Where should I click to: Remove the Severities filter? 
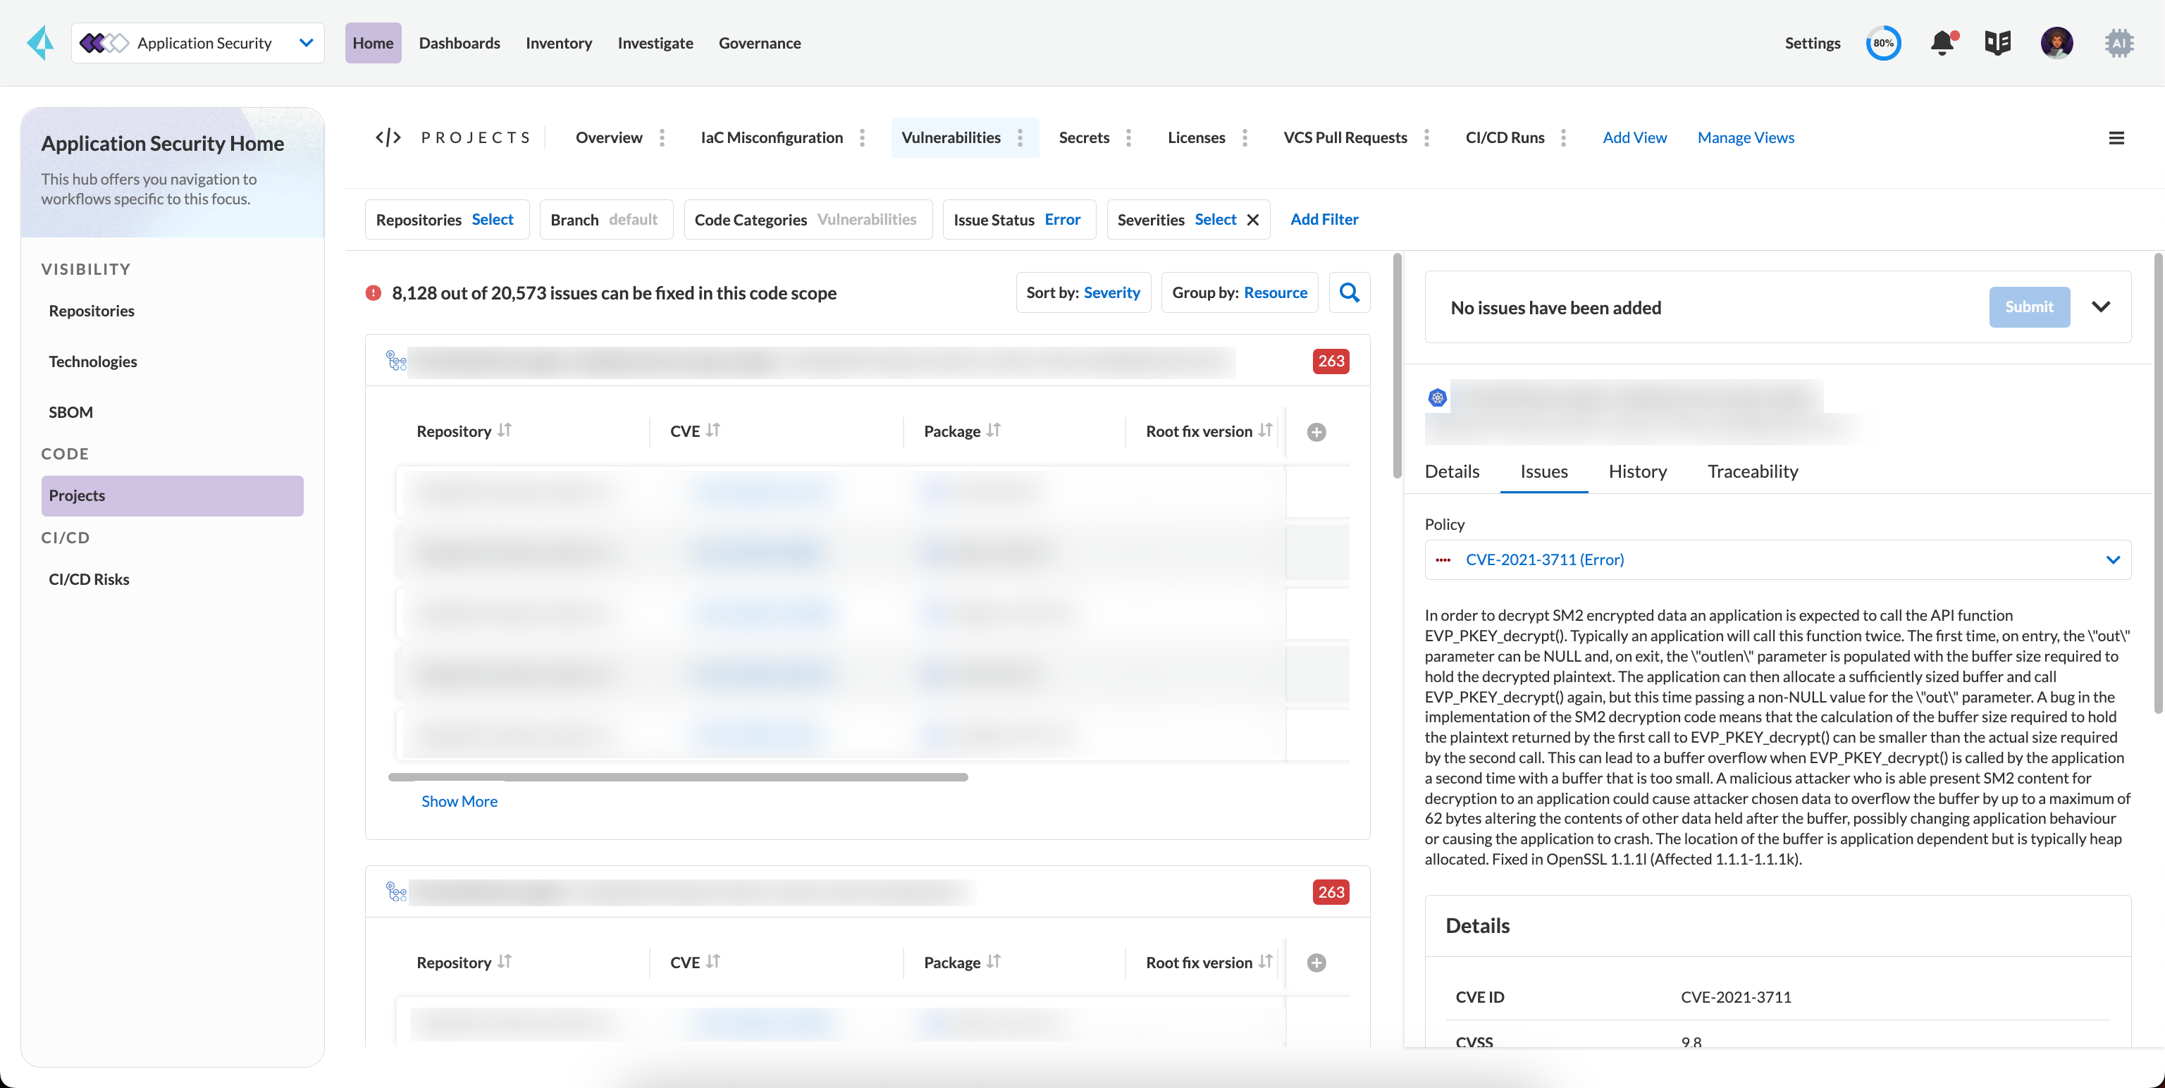click(1253, 220)
